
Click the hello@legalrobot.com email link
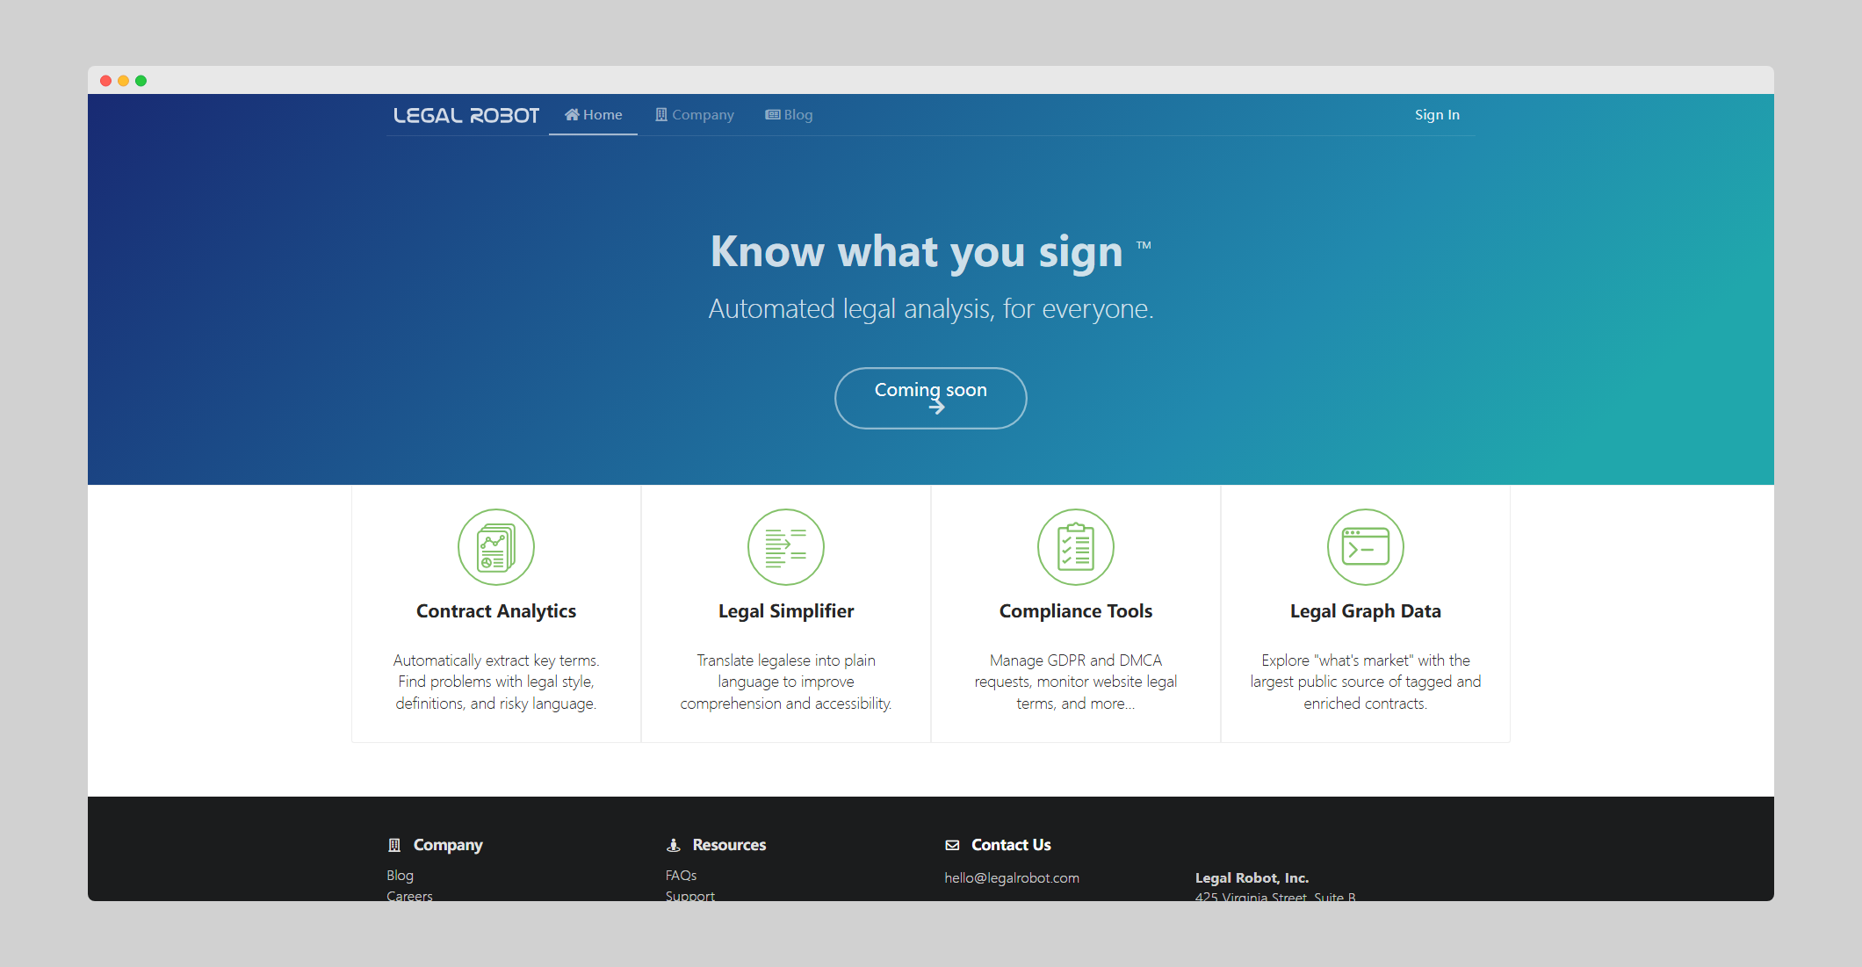1012,878
